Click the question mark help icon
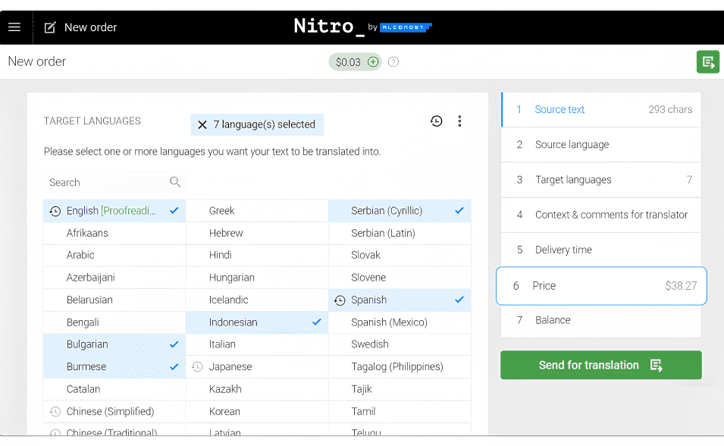This screenshot has height=446, width=724. pos(393,61)
